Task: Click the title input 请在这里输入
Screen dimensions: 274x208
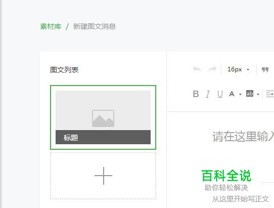Action: (x=243, y=136)
